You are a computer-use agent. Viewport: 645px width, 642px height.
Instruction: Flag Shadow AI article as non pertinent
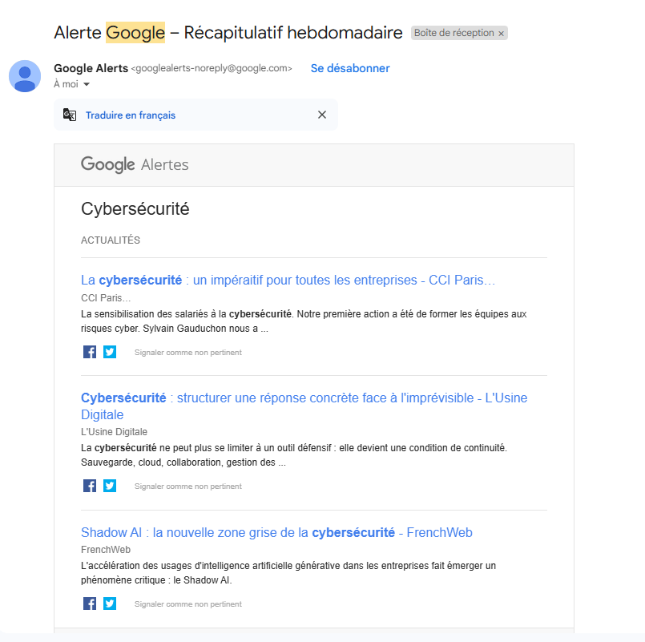pos(187,604)
